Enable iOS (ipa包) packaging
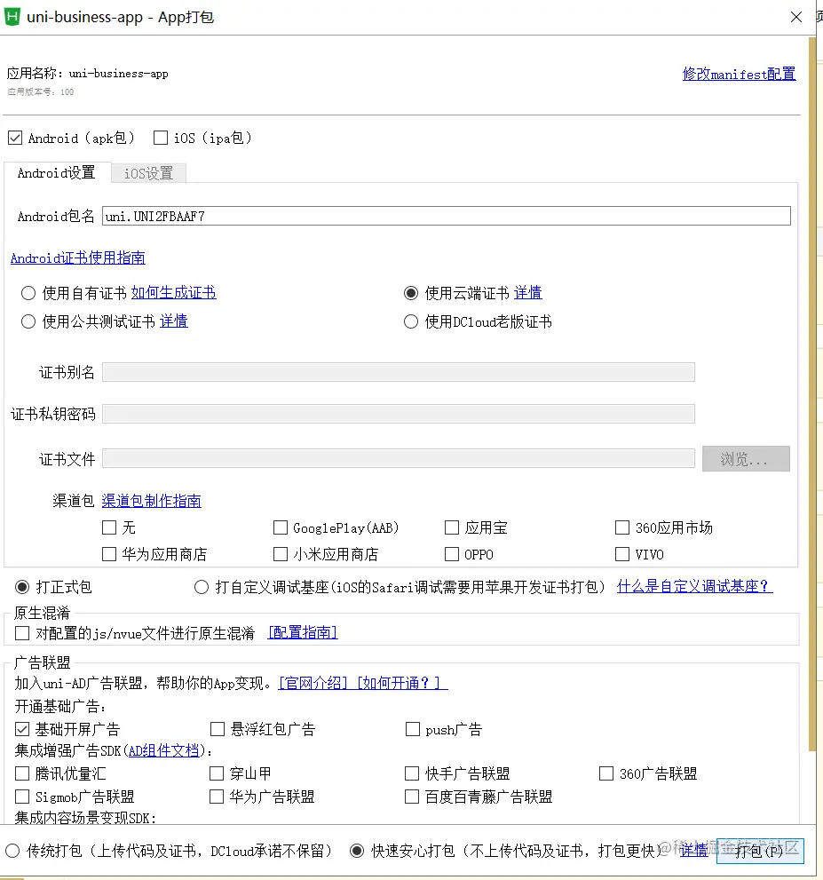The width and height of the screenshot is (823, 880). tap(160, 138)
